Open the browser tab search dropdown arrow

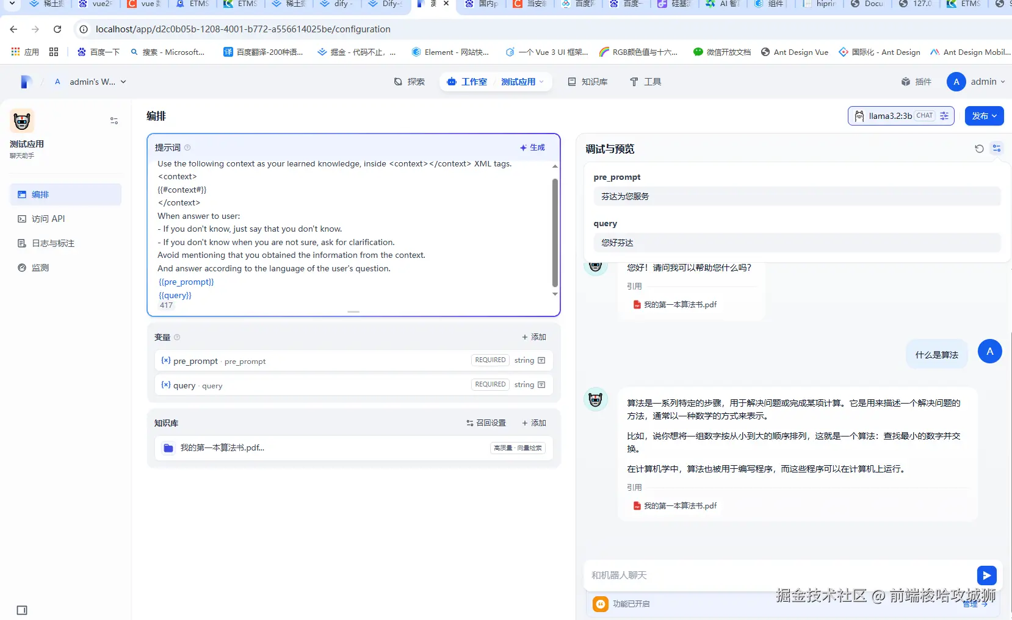(x=13, y=4)
